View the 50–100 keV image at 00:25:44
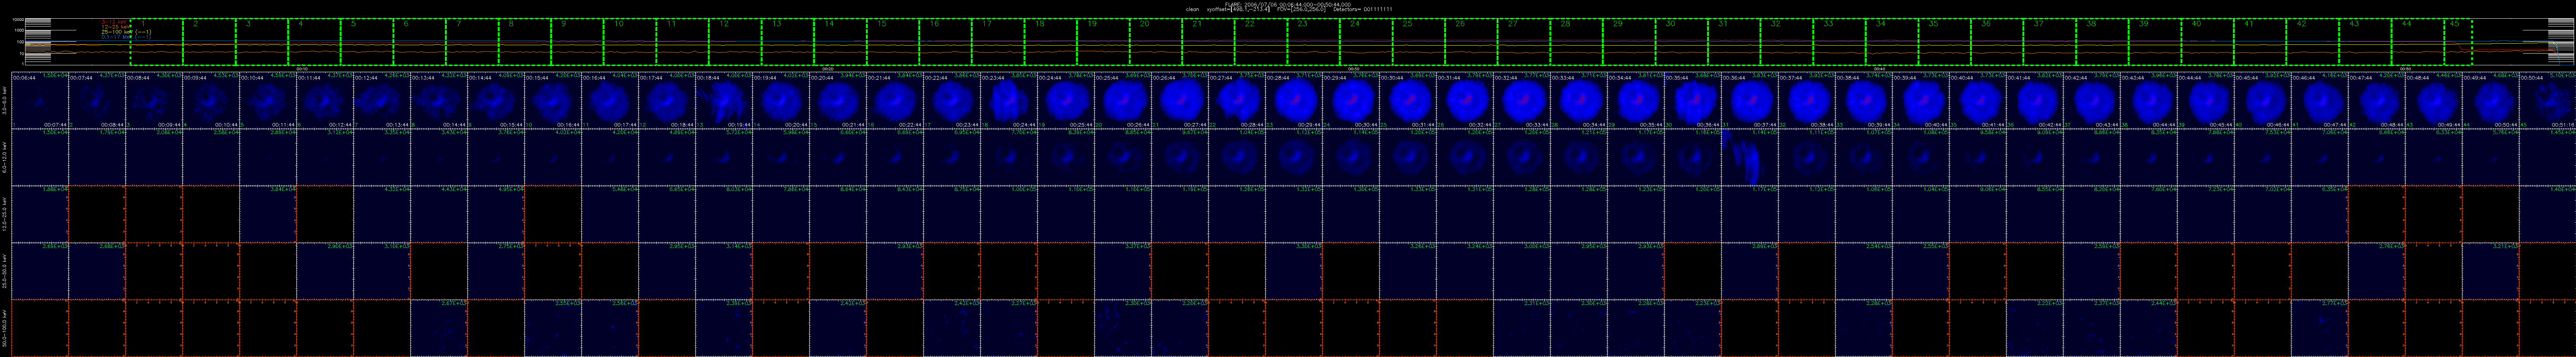The height and width of the screenshot is (357, 2576). 1123,328
